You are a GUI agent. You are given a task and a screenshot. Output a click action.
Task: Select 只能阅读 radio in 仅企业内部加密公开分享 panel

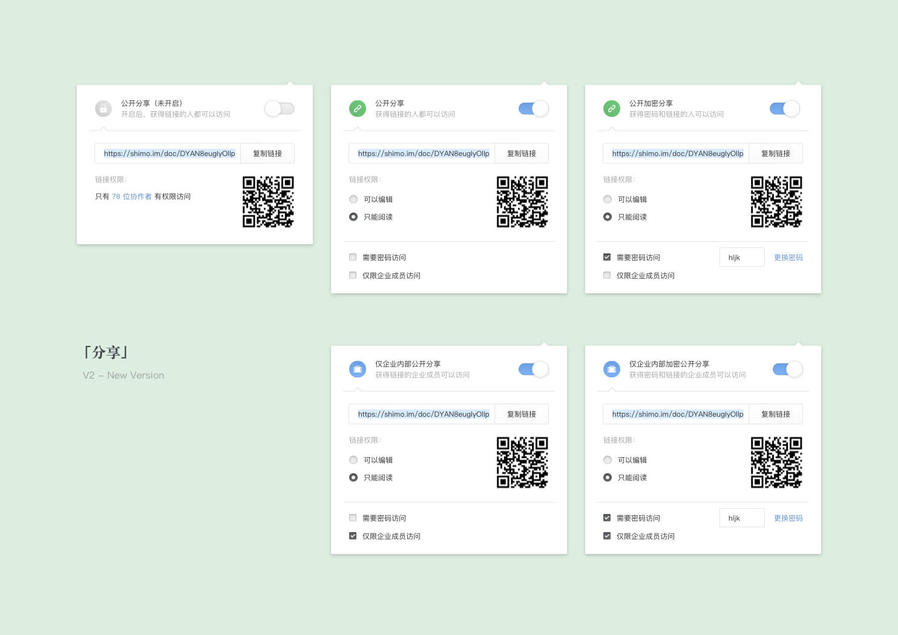tap(608, 478)
